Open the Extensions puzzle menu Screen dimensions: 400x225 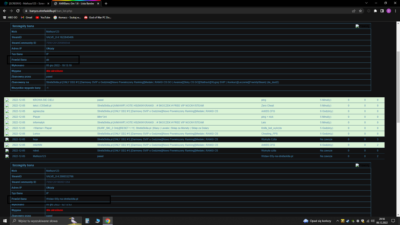click(x=375, y=11)
